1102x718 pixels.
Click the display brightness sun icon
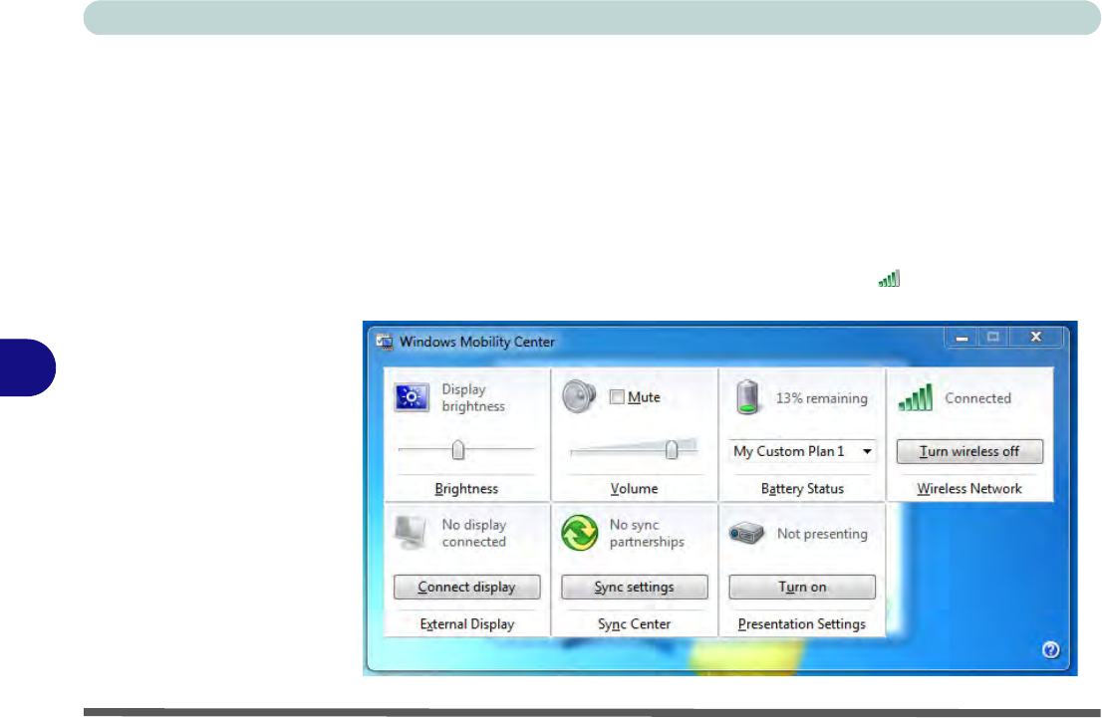412,397
